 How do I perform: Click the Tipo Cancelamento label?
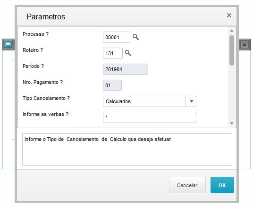(x=46, y=98)
